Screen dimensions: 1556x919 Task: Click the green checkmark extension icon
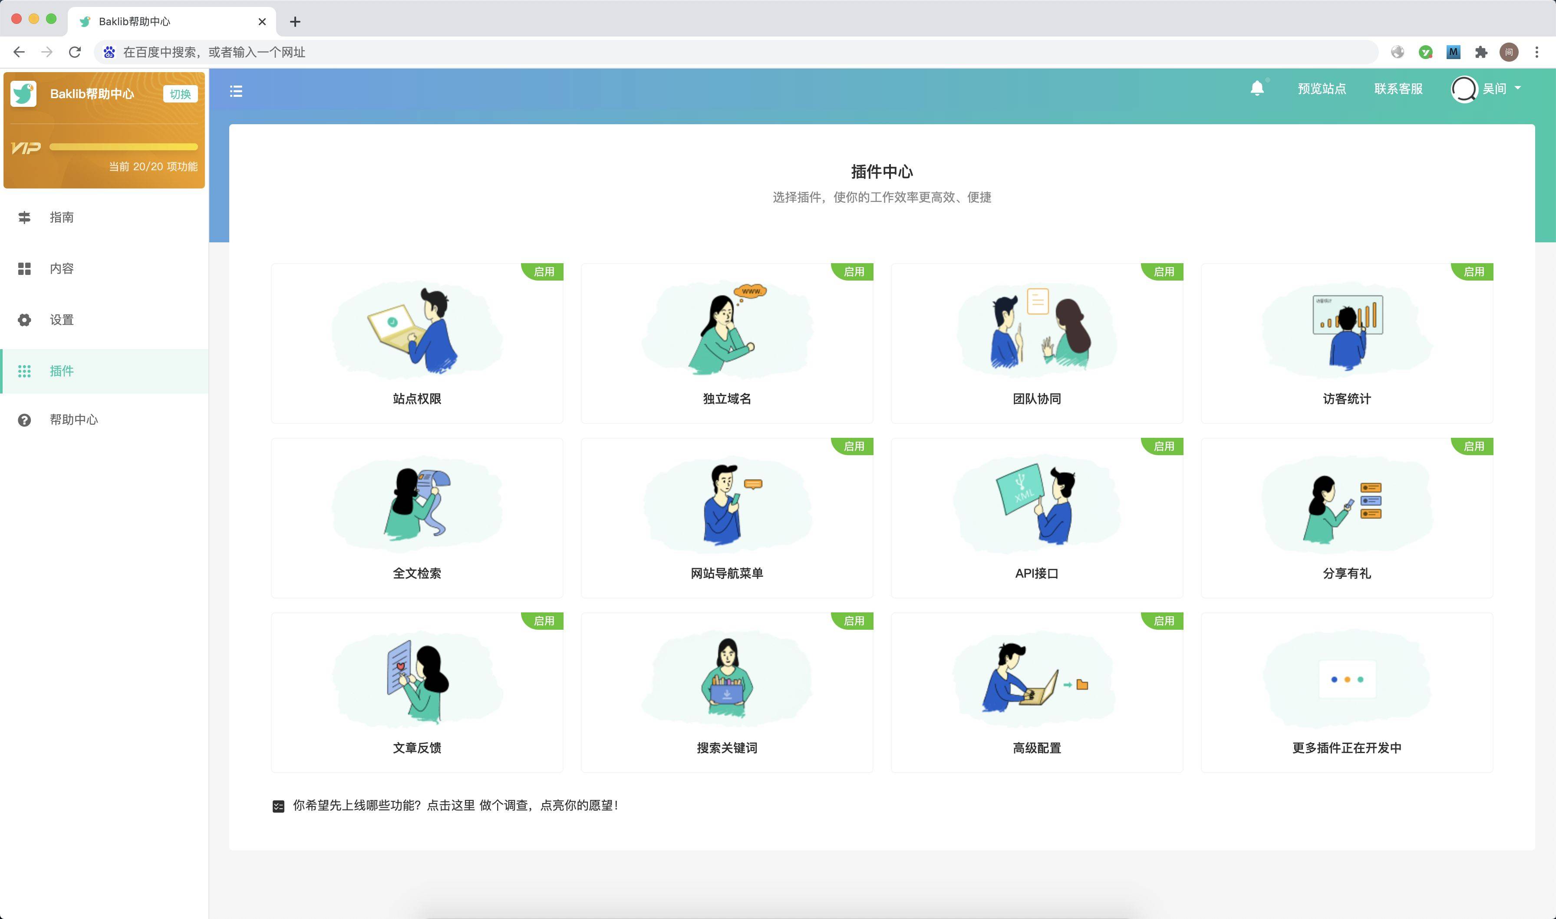pos(1425,52)
